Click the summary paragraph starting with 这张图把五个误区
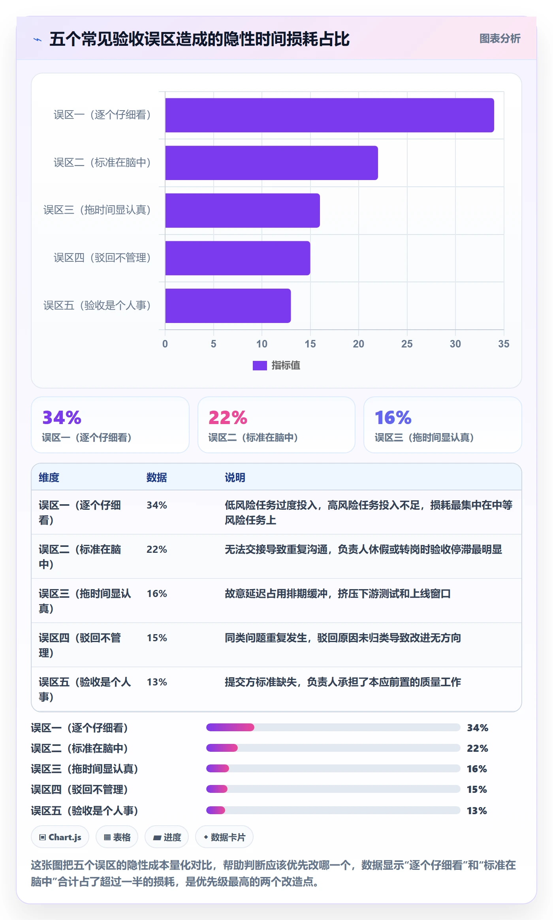Screen dimensions: 553x920 pyautogui.click(x=273, y=873)
